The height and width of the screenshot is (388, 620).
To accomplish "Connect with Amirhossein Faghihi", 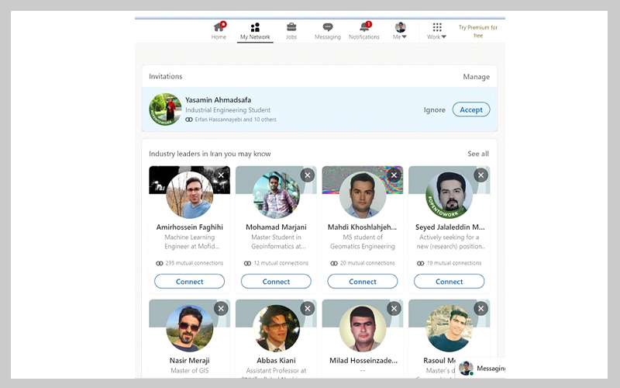I will pos(189,282).
